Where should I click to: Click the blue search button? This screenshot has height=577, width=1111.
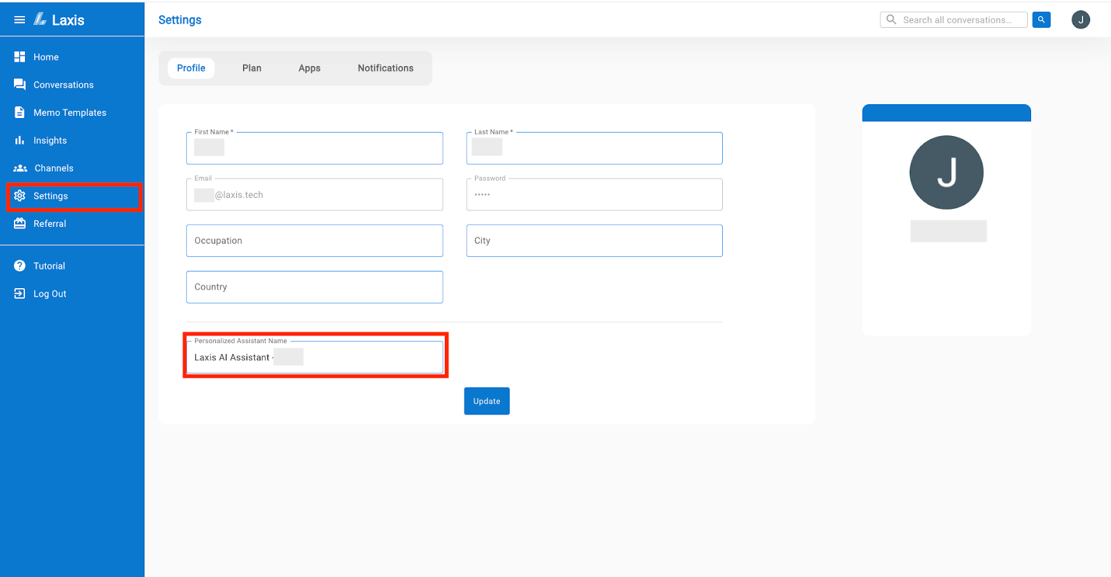click(1041, 19)
